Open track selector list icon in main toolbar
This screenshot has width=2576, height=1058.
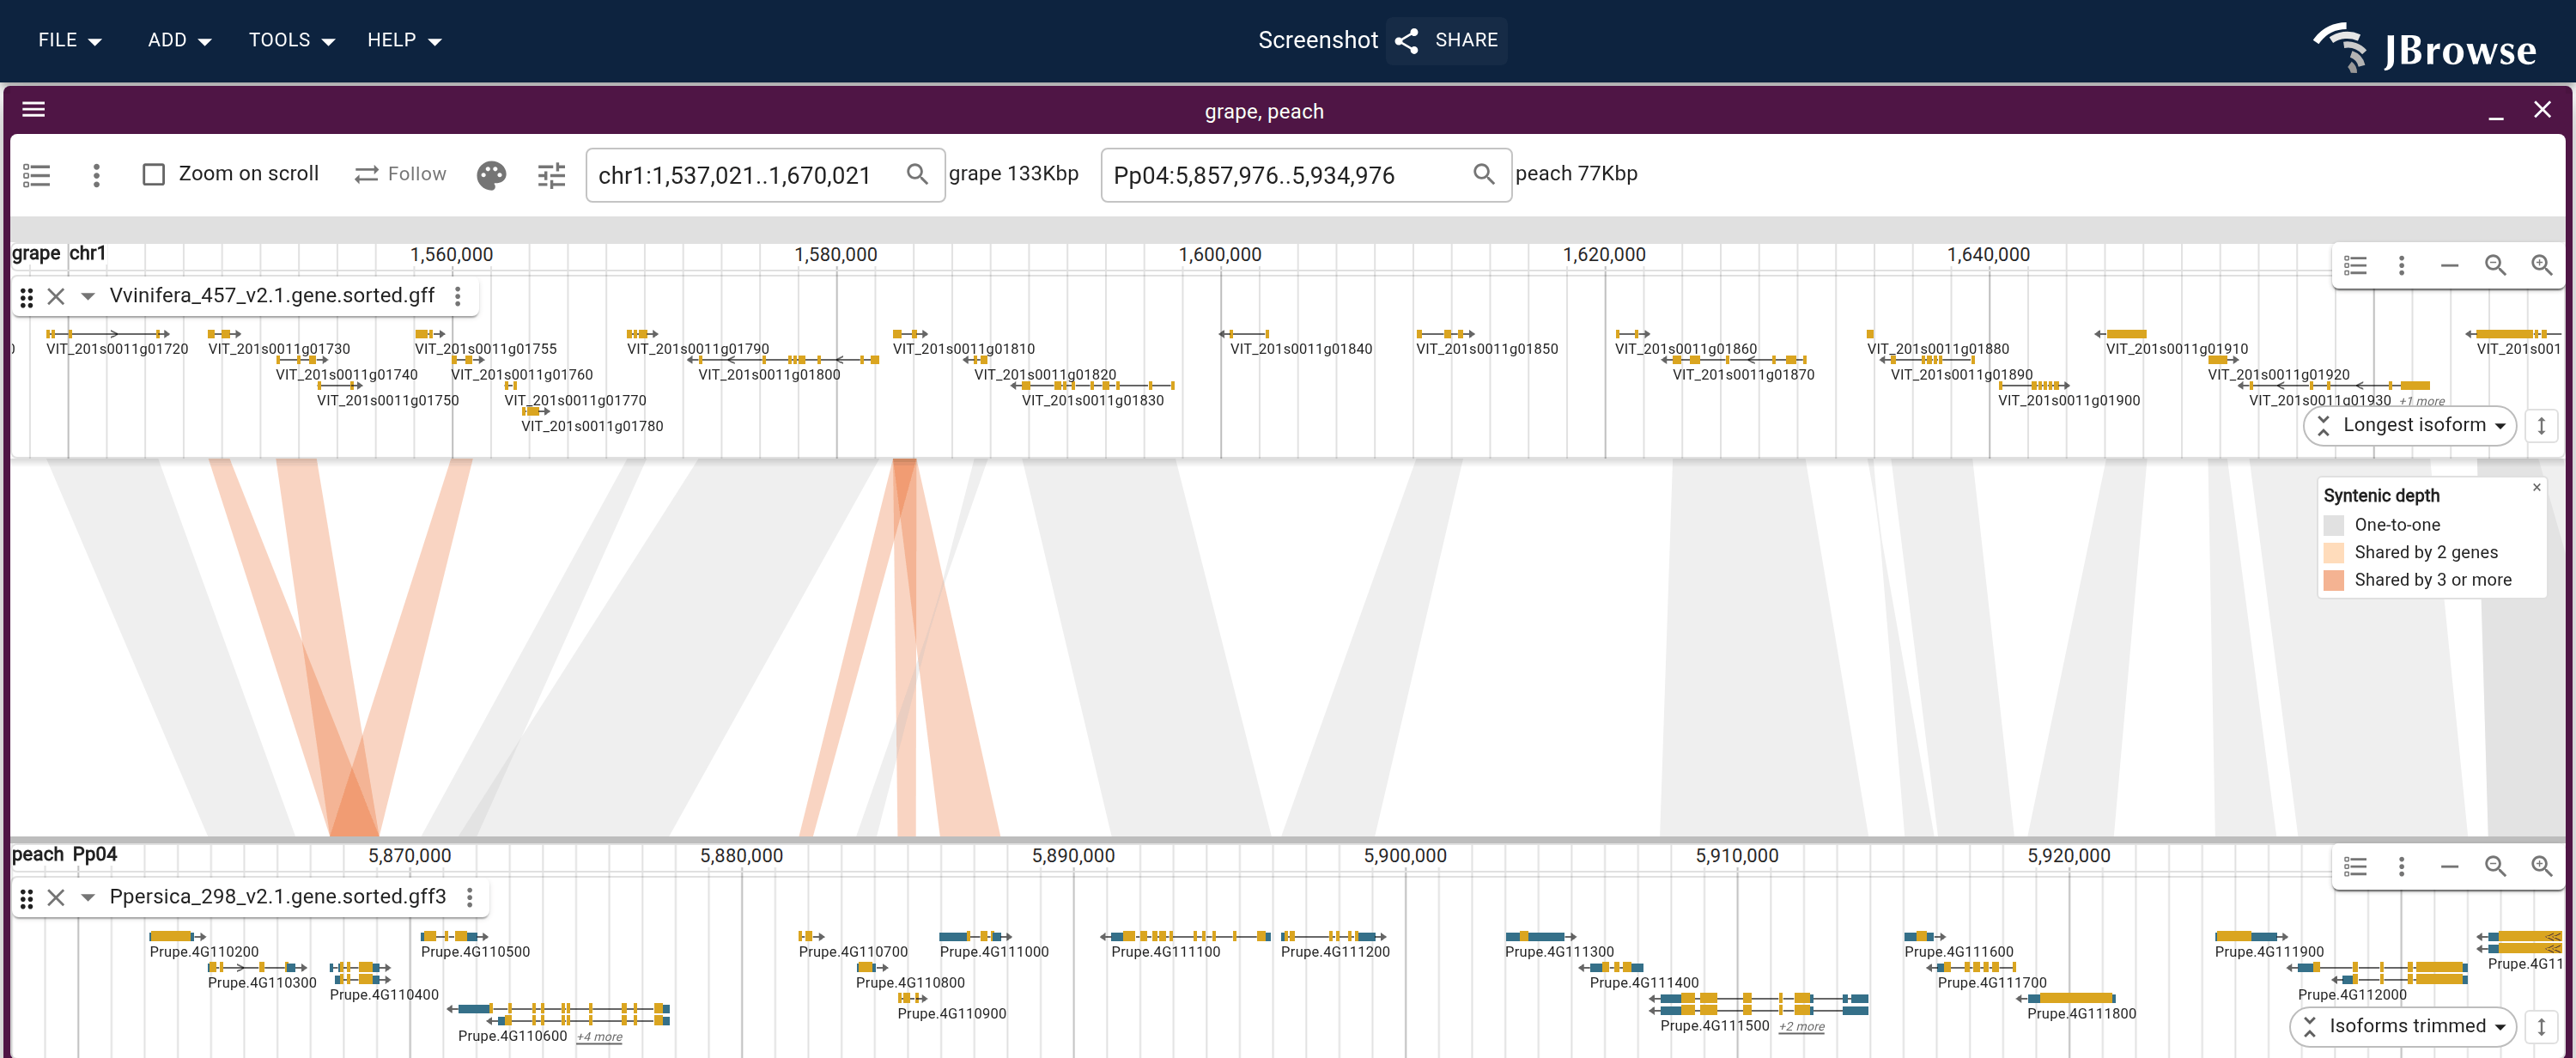point(37,175)
